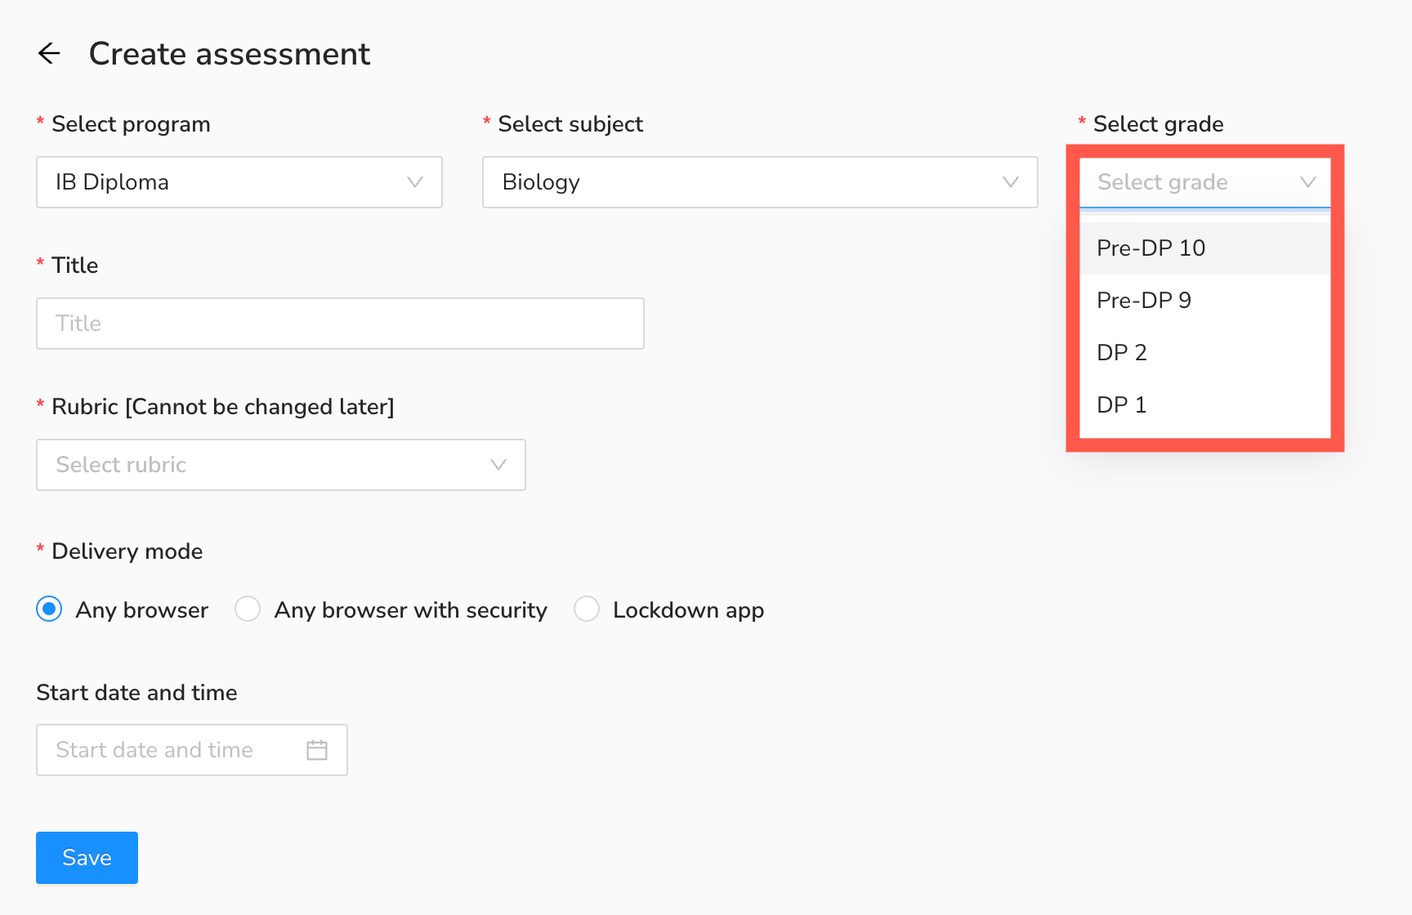Select the Any browser radio button

[x=50, y=609]
